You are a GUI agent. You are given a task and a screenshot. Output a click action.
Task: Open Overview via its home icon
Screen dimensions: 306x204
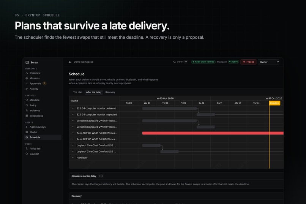tap(27, 73)
